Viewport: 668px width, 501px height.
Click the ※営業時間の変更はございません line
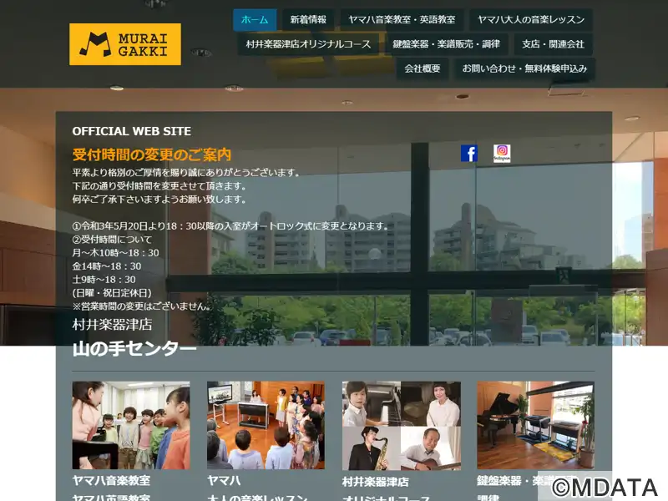pyautogui.click(x=141, y=306)
